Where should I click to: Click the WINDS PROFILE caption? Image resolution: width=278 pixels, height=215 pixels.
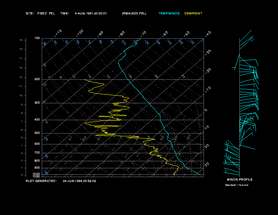click(239, 180)
